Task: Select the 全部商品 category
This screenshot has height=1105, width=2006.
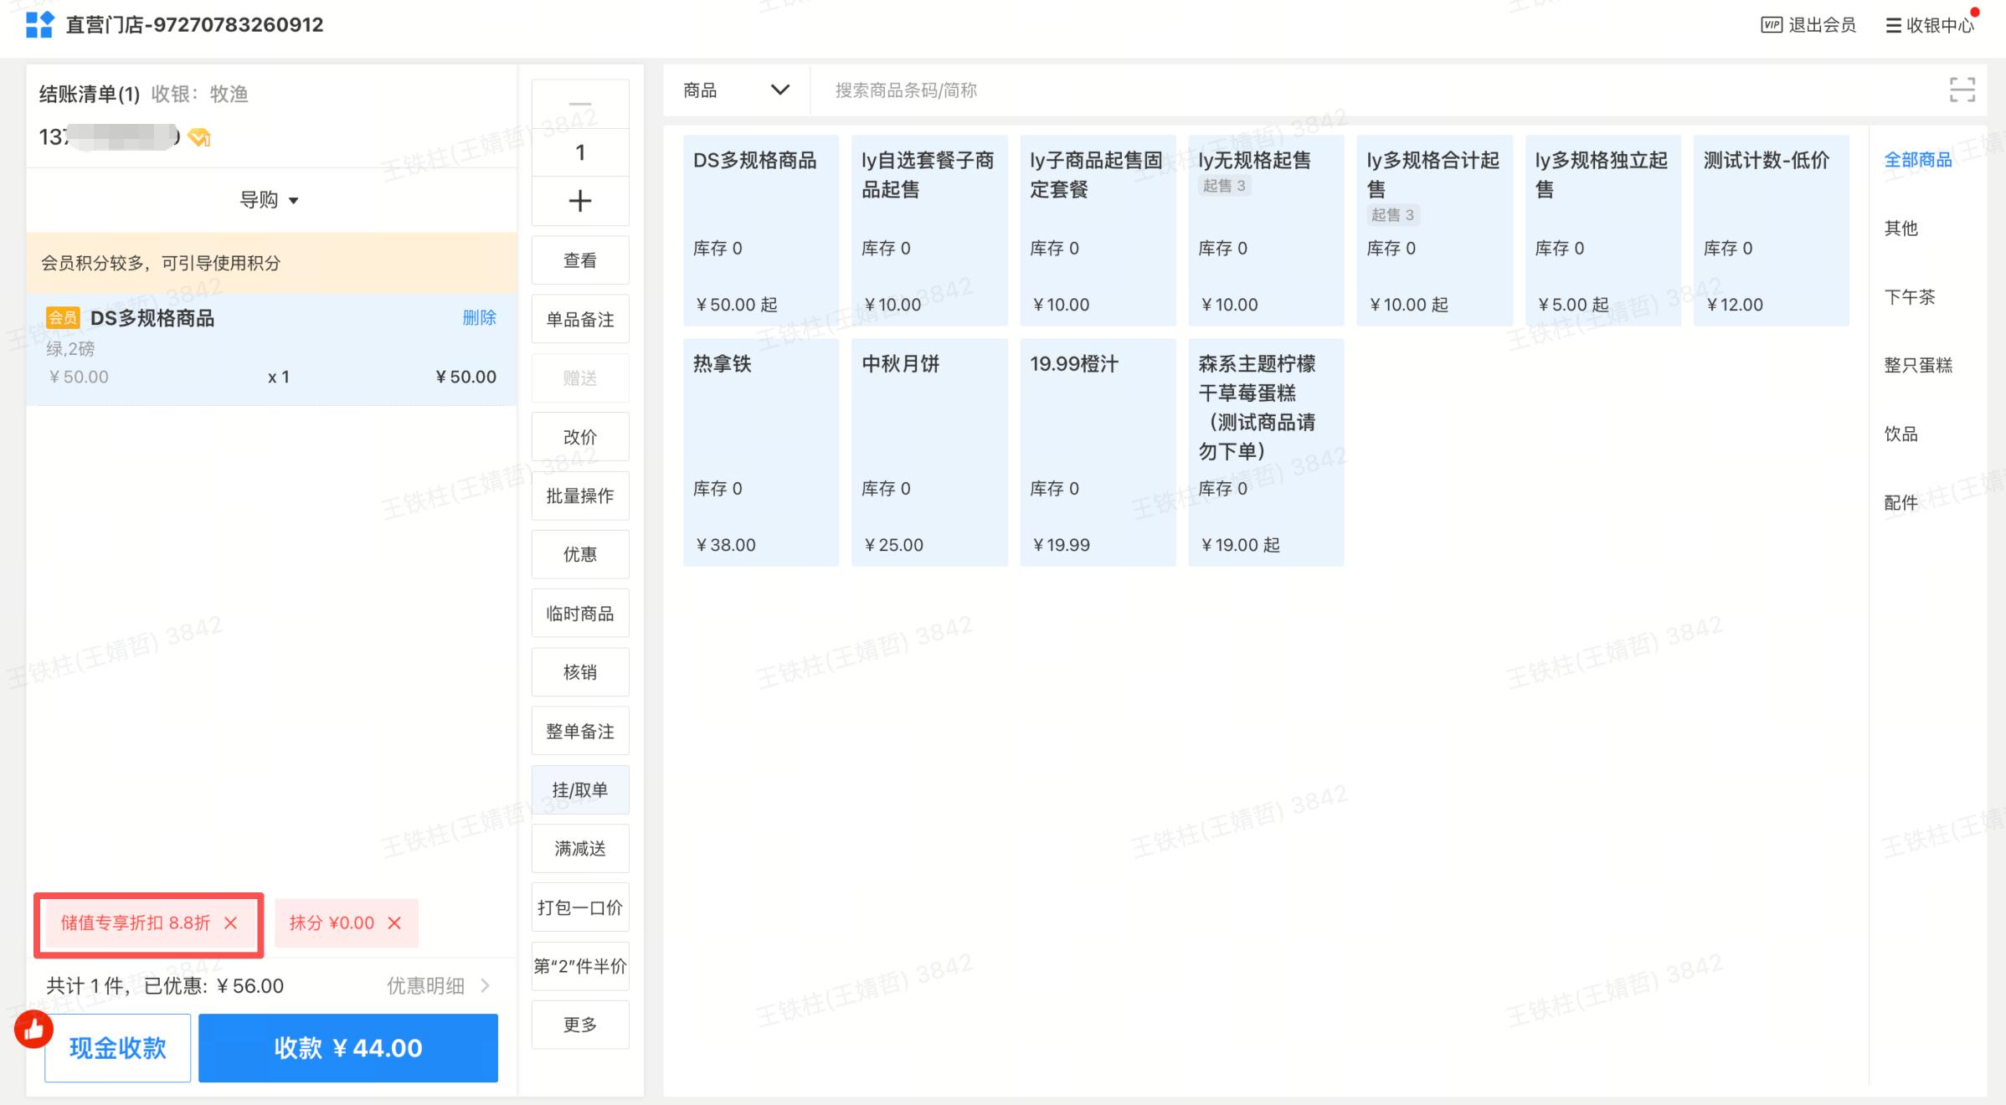Action: (x=1917, y=160)
